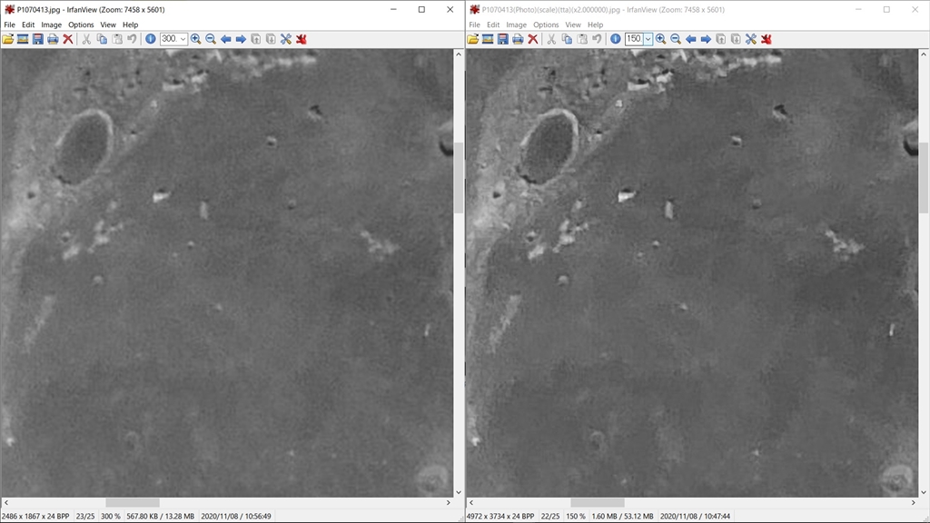930x523 pixels.
Task: Click scroll-down arrow in left window
Action: tap(459, 492)
